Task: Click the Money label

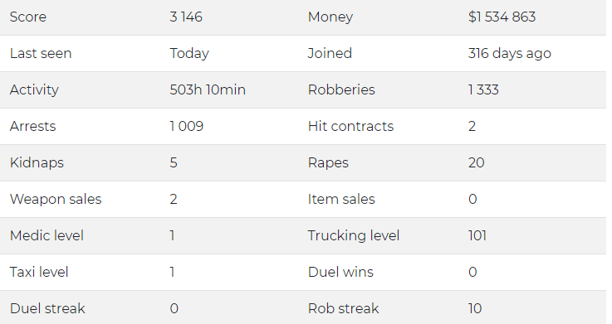Action: pyautogui.click(x=330, y=17)
